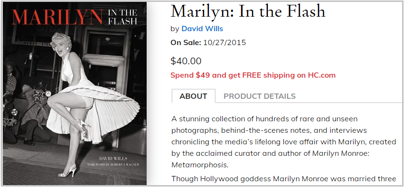Open the Marilyn book cover image
The width and height of the screenshot is (404, 187).
(x=75, y=93)
